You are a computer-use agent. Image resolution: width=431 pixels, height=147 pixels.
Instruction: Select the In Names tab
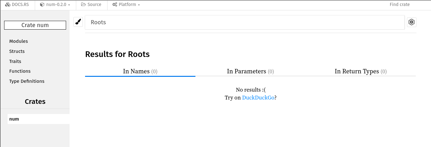click(x=140, y=71)
